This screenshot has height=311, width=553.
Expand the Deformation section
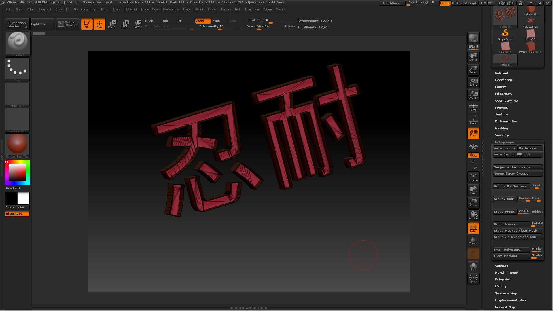(x=506, y=121)
